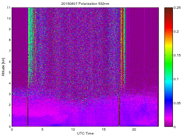182x136 pixels.
Task: Select the cyan area of the colorbar
Action: click(x=168, y=79)
